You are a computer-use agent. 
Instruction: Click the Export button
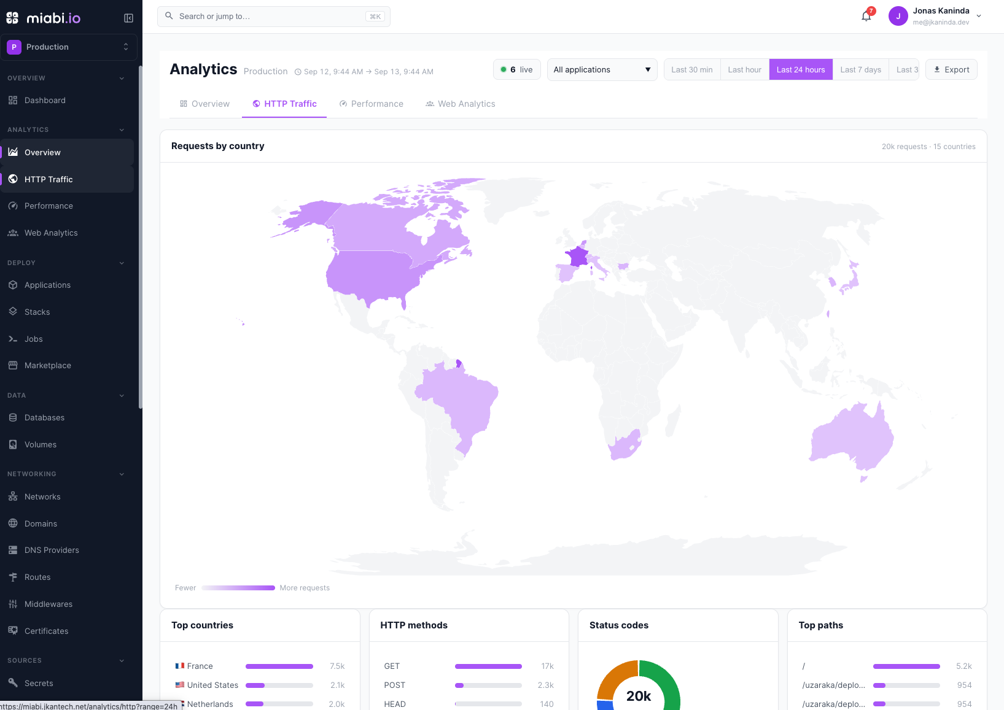click(951, 69)
